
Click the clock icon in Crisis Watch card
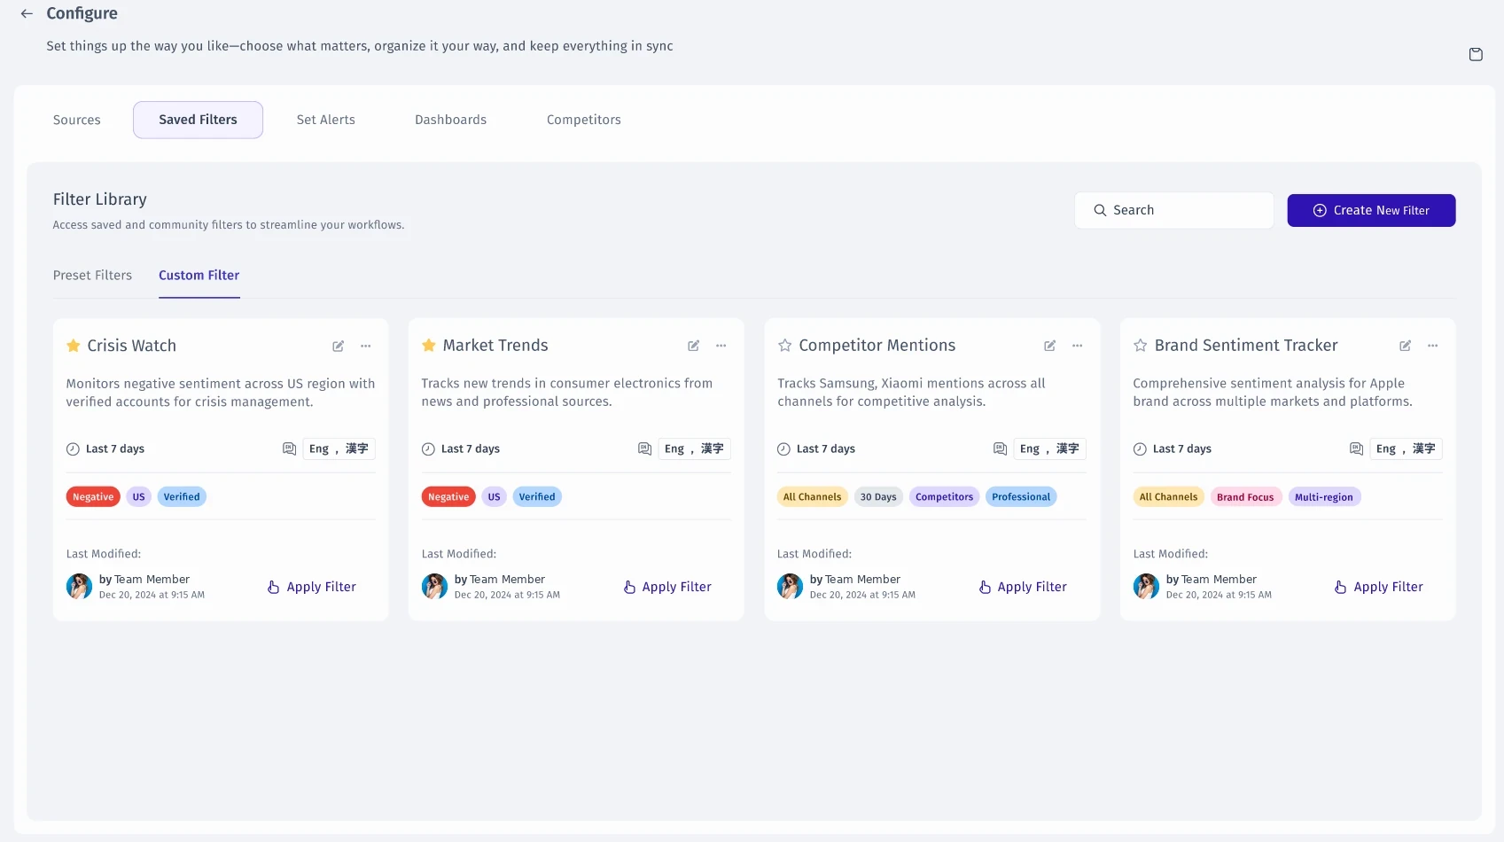click(x=73, y=449)
